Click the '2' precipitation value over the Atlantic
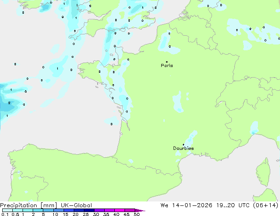 (9, 103)
